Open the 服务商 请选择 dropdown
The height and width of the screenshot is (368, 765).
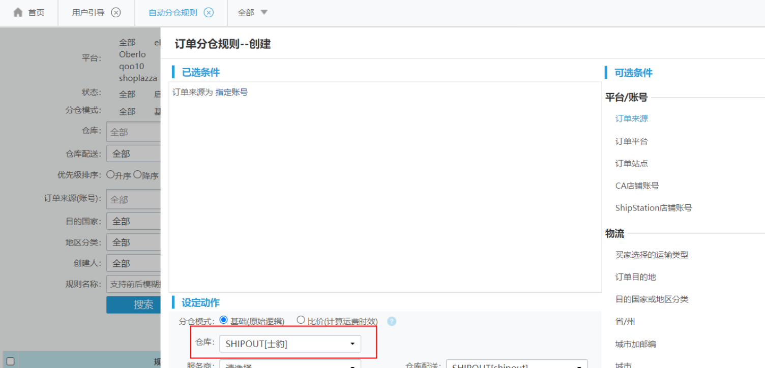tap(290, 365)
